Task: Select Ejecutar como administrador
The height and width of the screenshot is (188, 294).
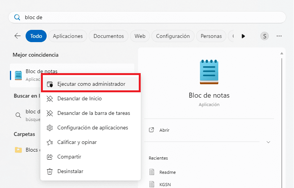Action: (x=91, y=84)
